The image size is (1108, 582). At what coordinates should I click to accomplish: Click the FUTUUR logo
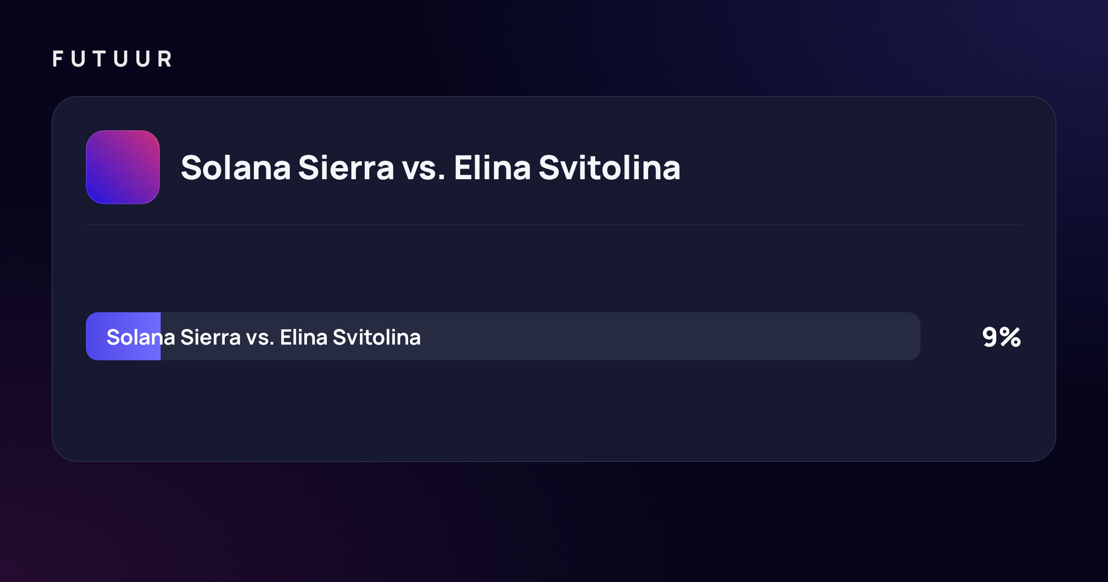tap(112, 59)
